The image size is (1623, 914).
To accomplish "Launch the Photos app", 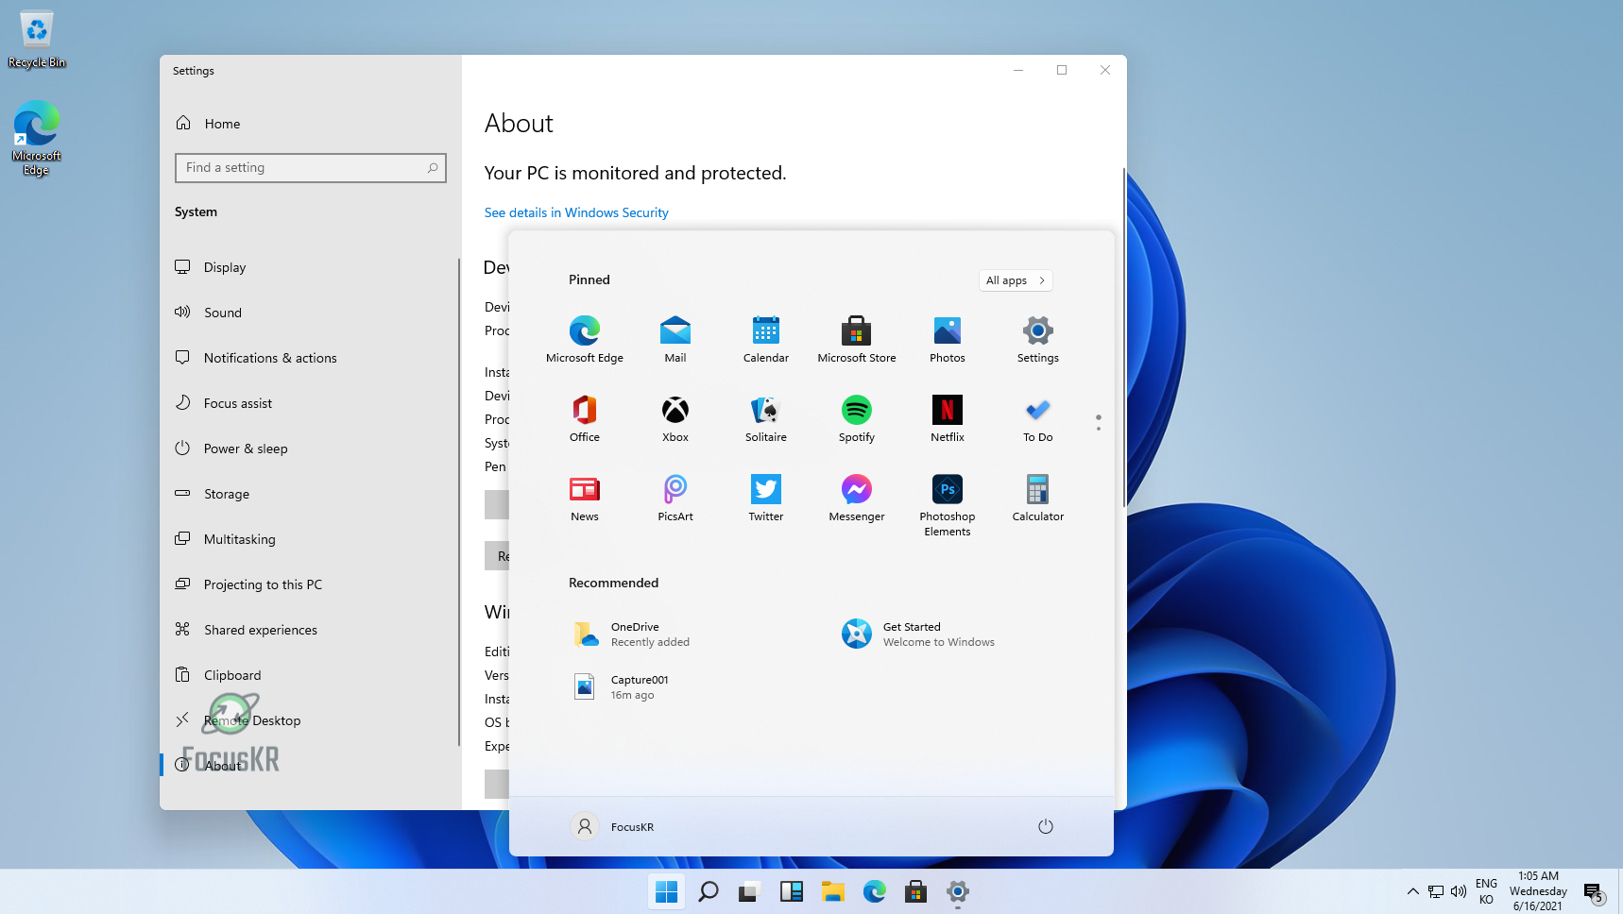I will [x=948, y=340].
